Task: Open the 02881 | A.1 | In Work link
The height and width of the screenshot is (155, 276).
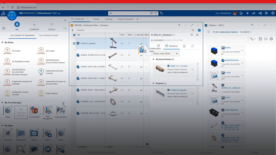Action: pos(179,66)
